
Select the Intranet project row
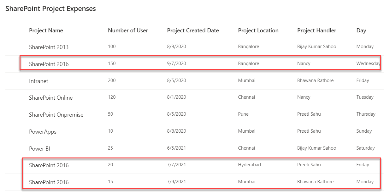pyautogui.click(x=38, y=81)
